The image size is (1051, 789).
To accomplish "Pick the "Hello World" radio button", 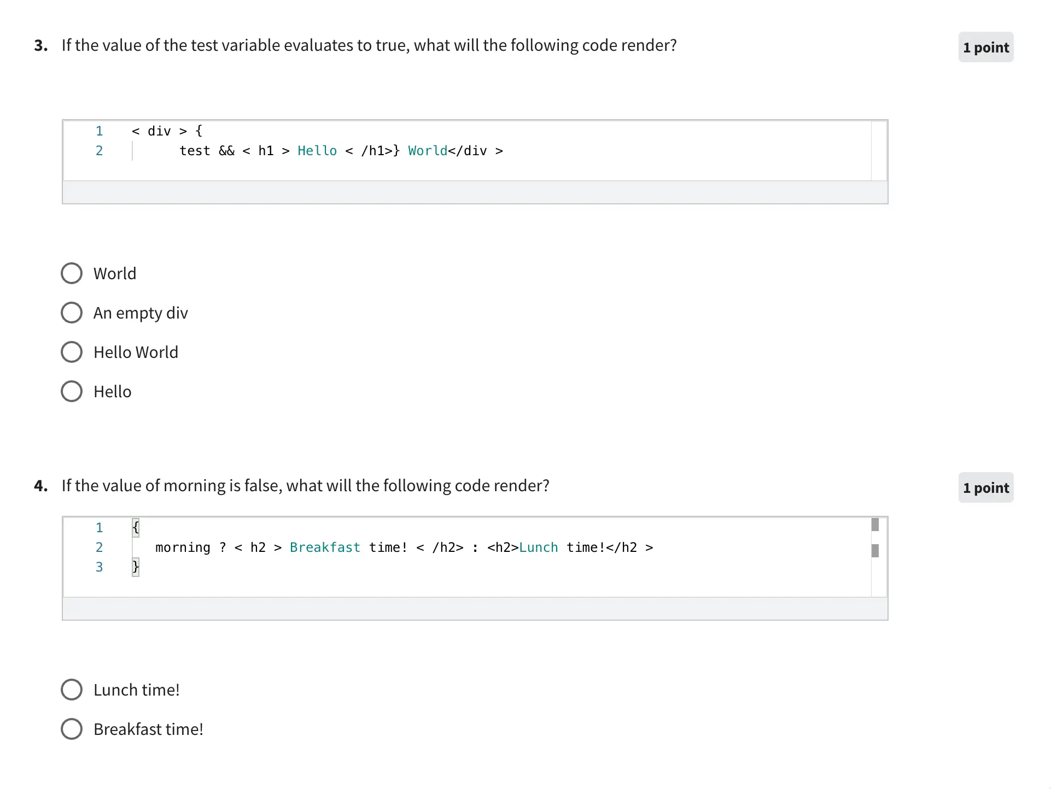I will pos(72,352).
